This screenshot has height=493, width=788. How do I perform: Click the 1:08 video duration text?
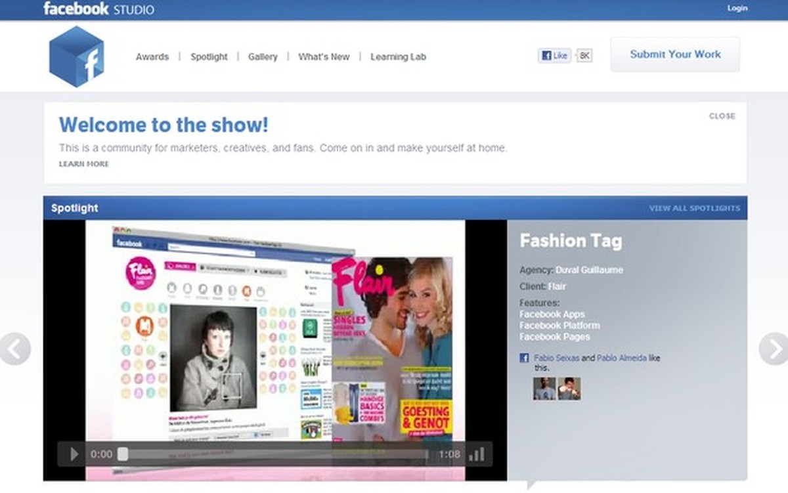click(x=450, y=454)
